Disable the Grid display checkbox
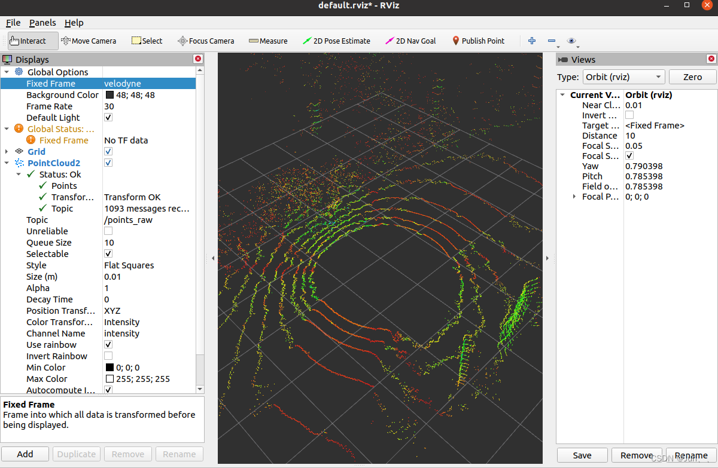This screenshot has height=468, width=718. 108,152
